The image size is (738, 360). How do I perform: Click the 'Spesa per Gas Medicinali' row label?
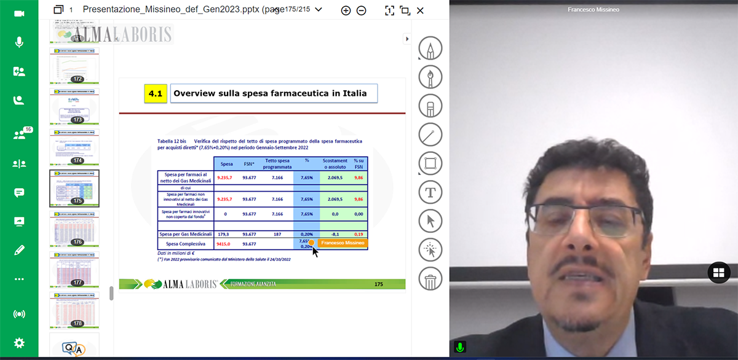[185, 234]
